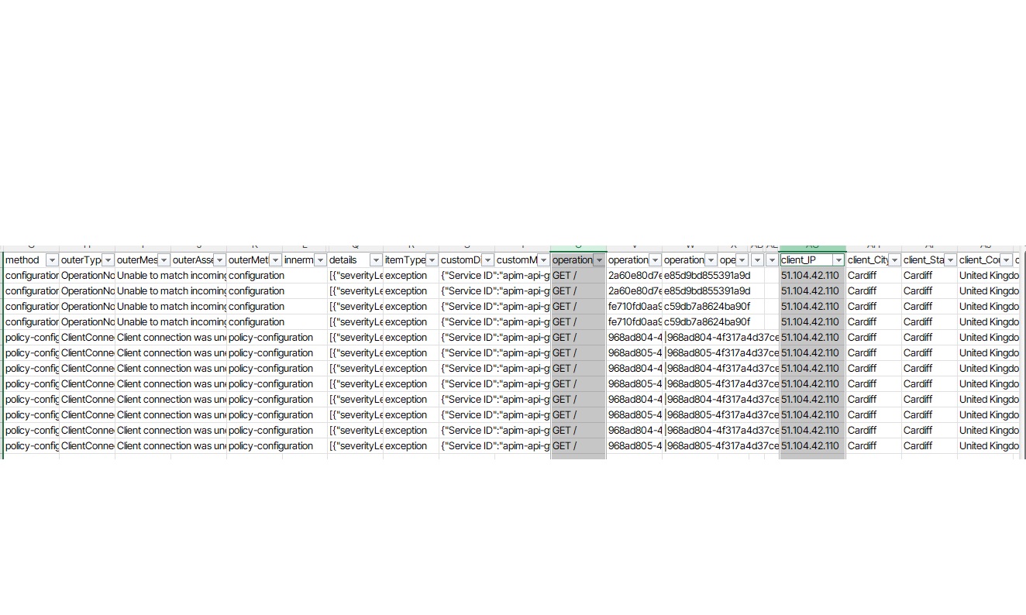The width and height of the screenshot is (1026, 615).
Task: Click the last row's 'Client connection was' cell
Action: tap(170, 446)
